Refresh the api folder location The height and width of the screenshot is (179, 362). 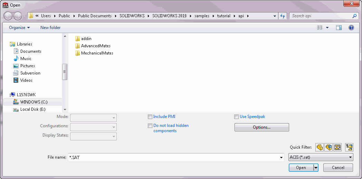tap(282, 16)
